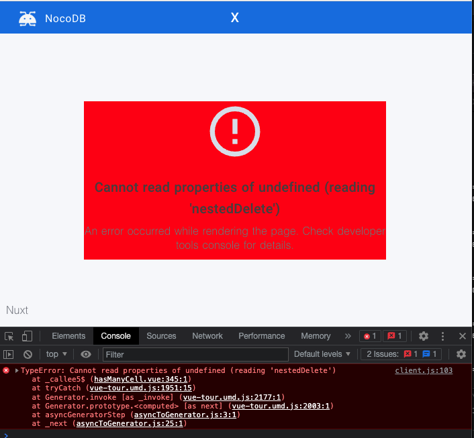The image size is (474, 438).
Task: Expand more DevTools tabs chevron
Action: [348, 336]
